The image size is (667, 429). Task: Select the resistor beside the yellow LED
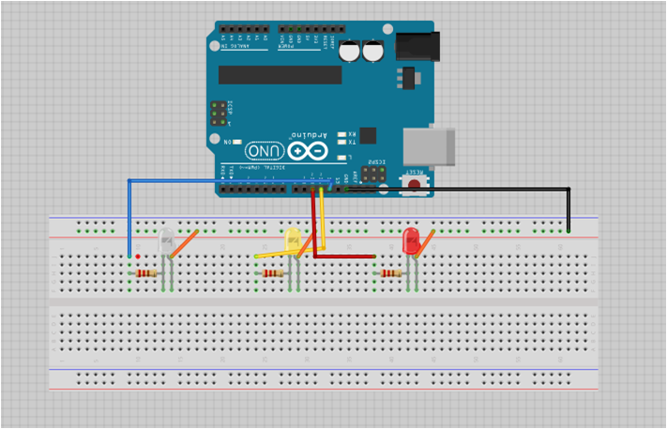click(273, 273)
